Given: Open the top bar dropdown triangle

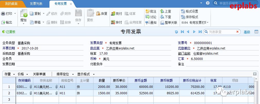Looking at the screenshot, I should (x=201, y=3).
